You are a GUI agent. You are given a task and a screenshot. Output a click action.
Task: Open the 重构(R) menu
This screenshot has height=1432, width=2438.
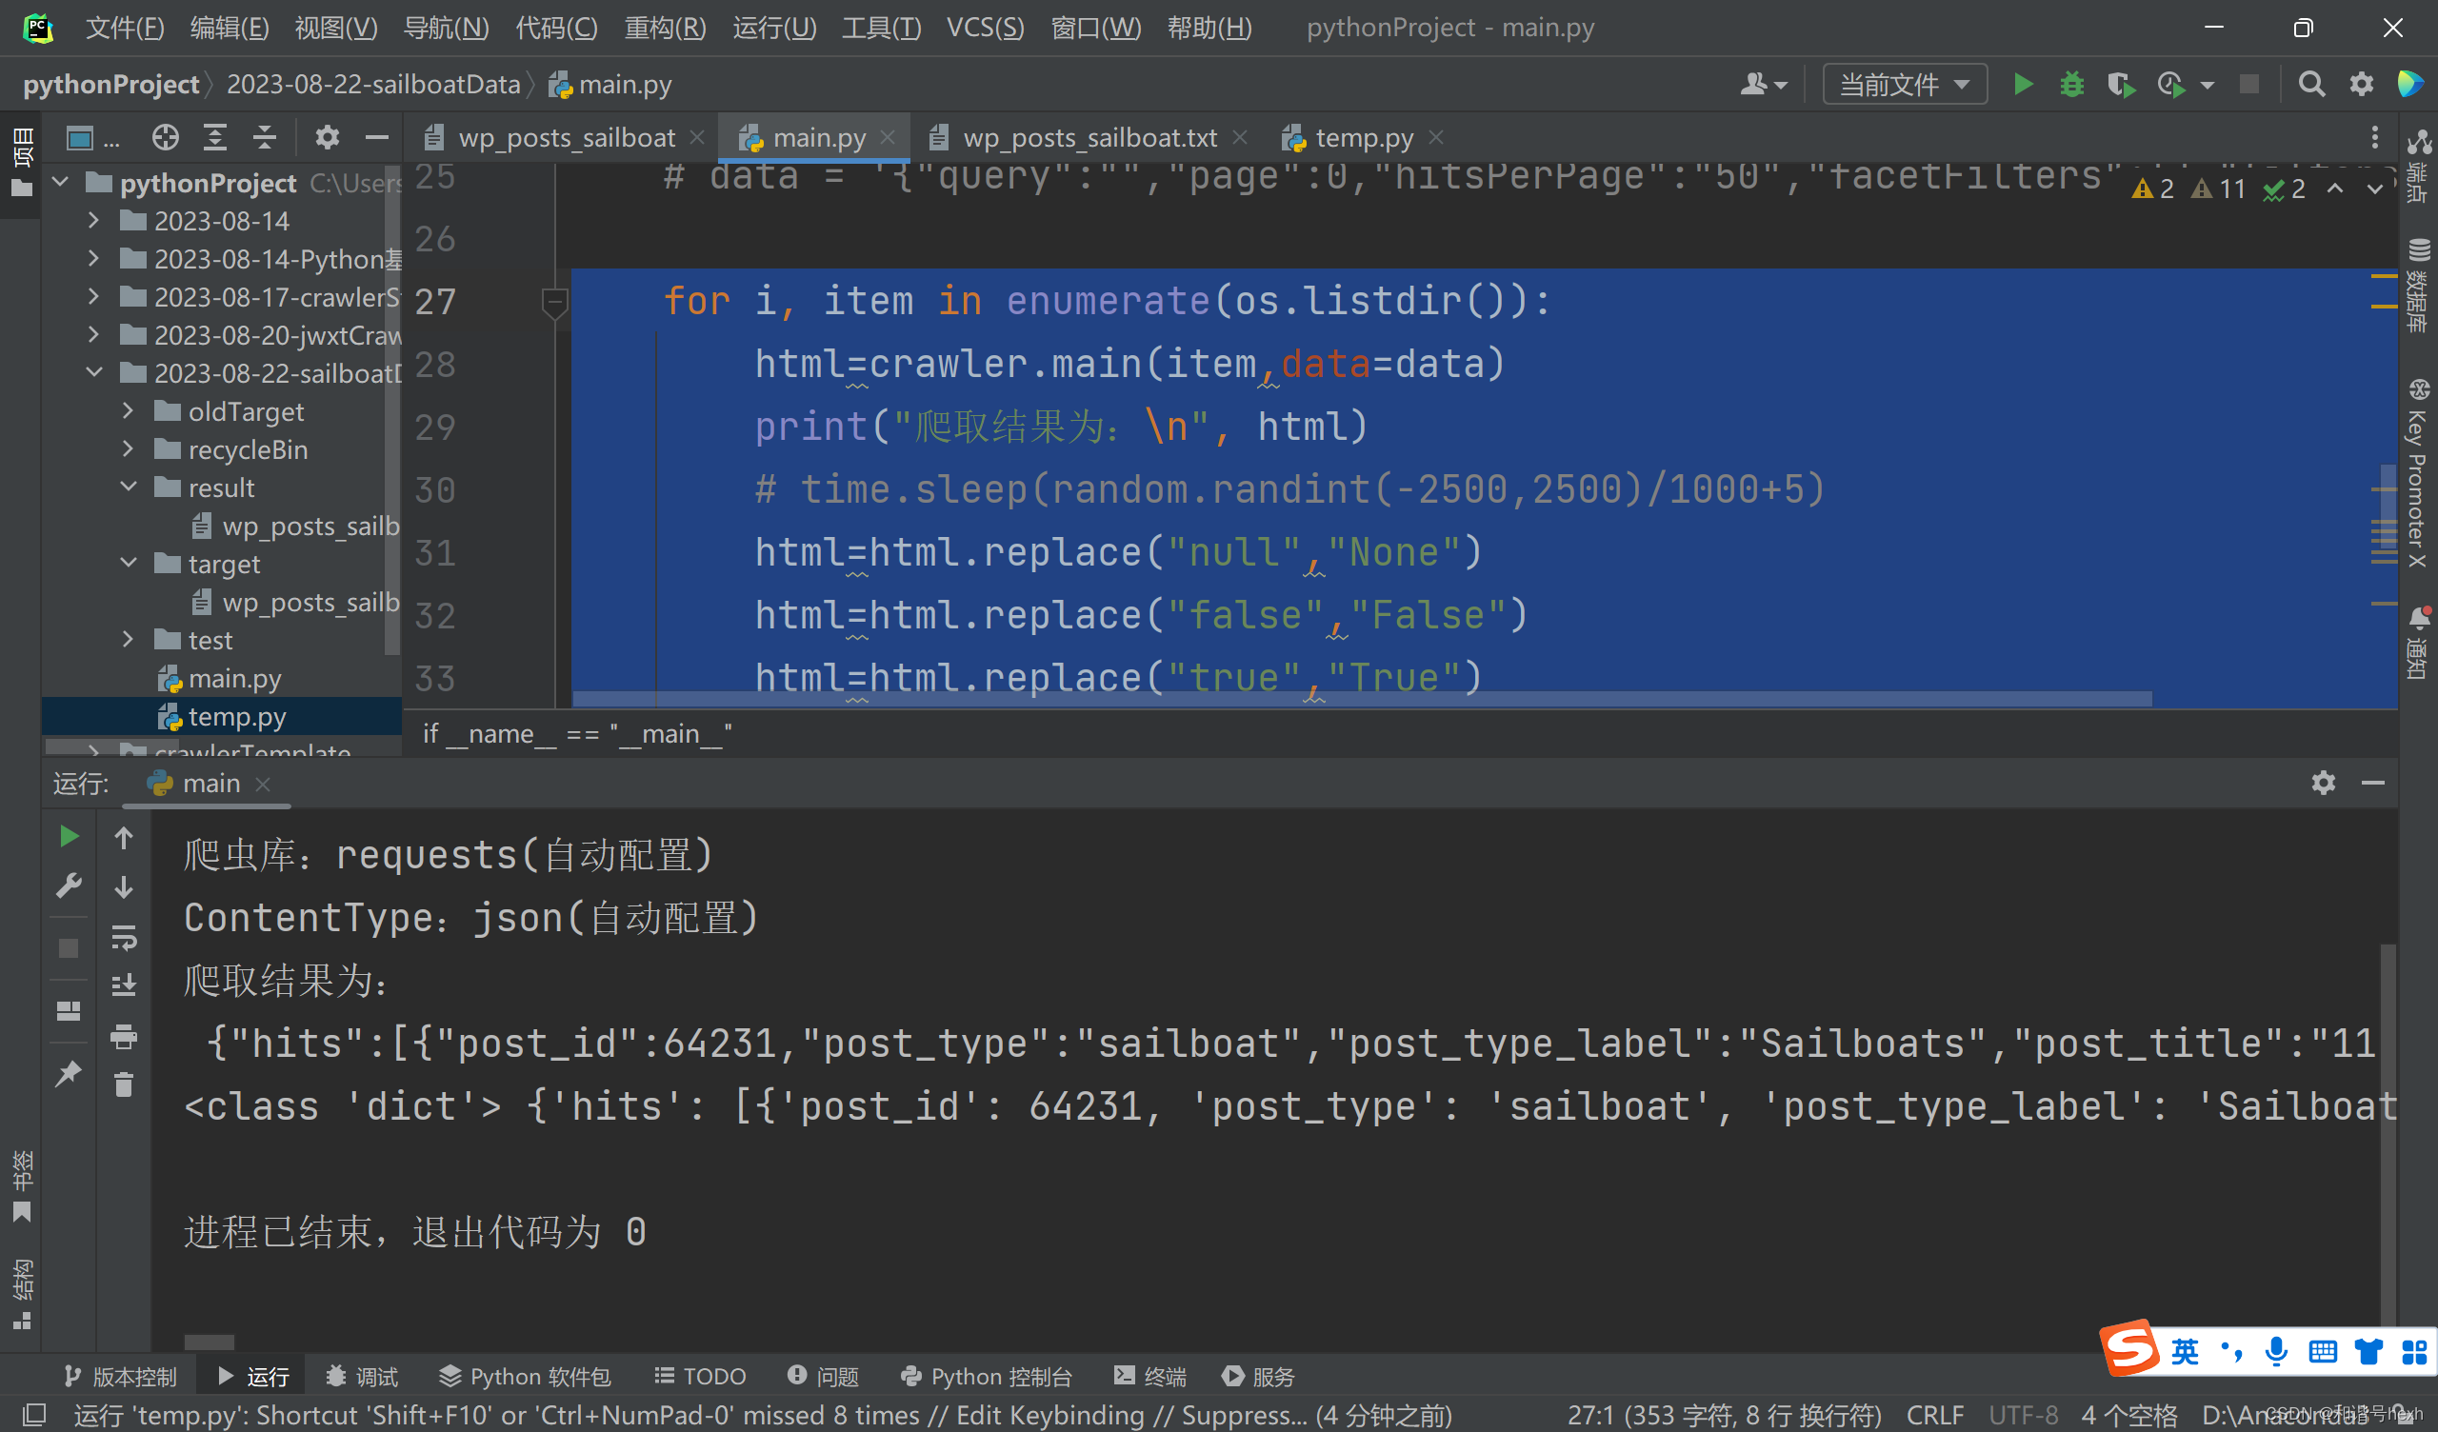click(x=665, y=27)
